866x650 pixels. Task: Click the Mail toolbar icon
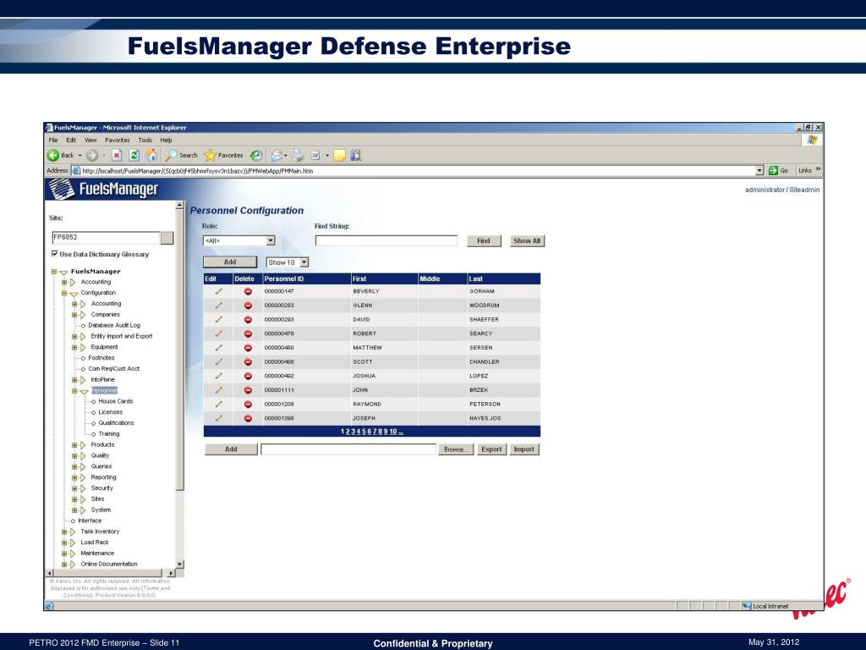coord(277,156)
